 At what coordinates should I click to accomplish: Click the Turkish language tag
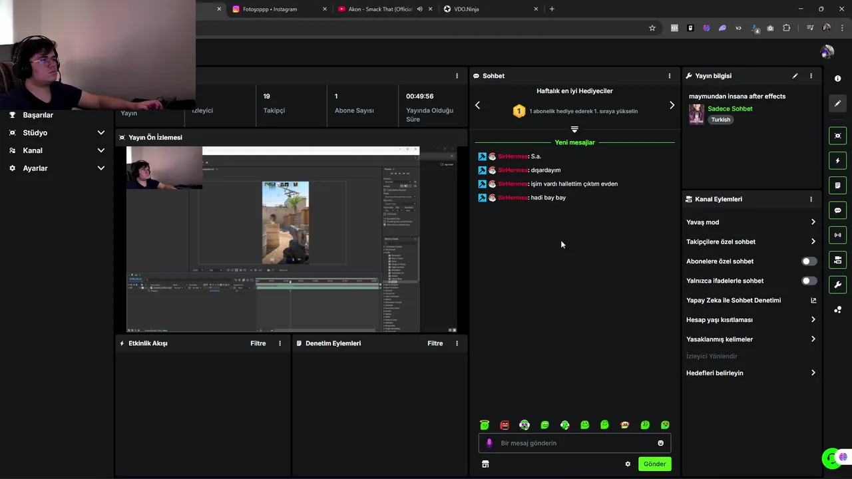click(x=720, y=120)
